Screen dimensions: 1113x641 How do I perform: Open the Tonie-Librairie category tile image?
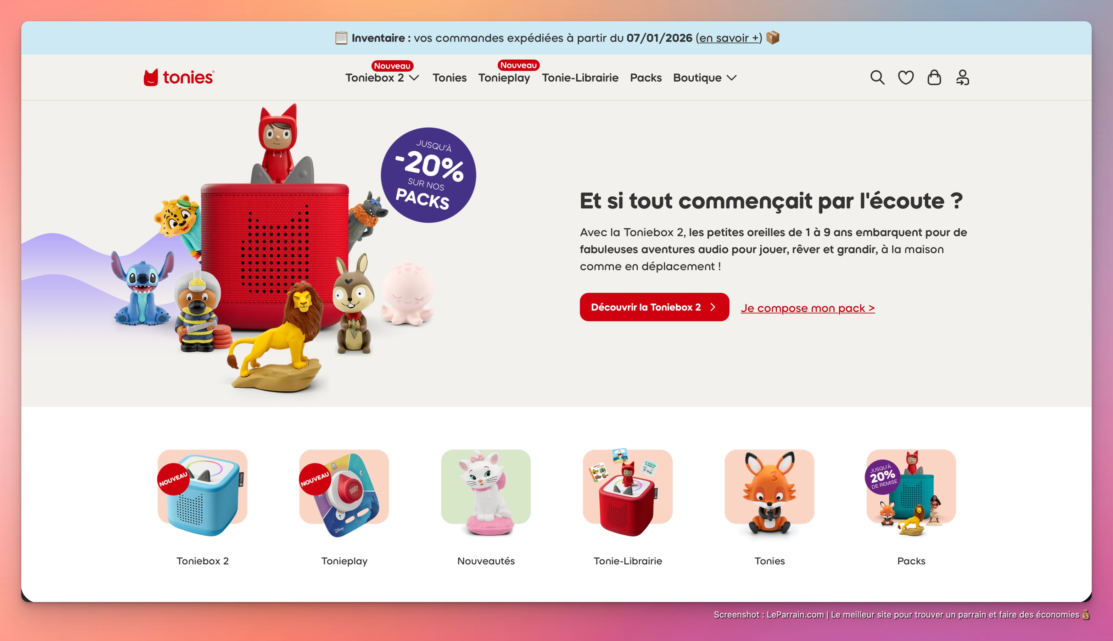tap(628, 493)
